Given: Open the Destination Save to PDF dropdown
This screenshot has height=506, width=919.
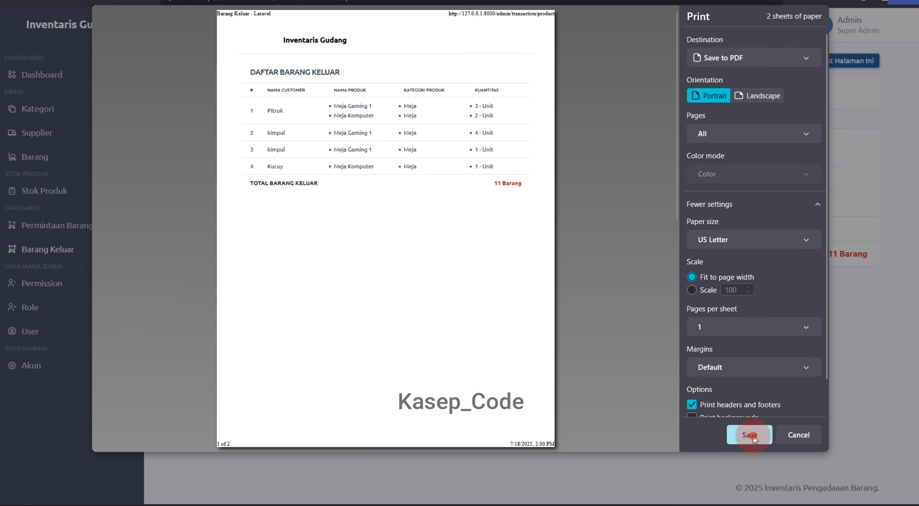Looking at the screenshot, I should click(x=754, y=57).
